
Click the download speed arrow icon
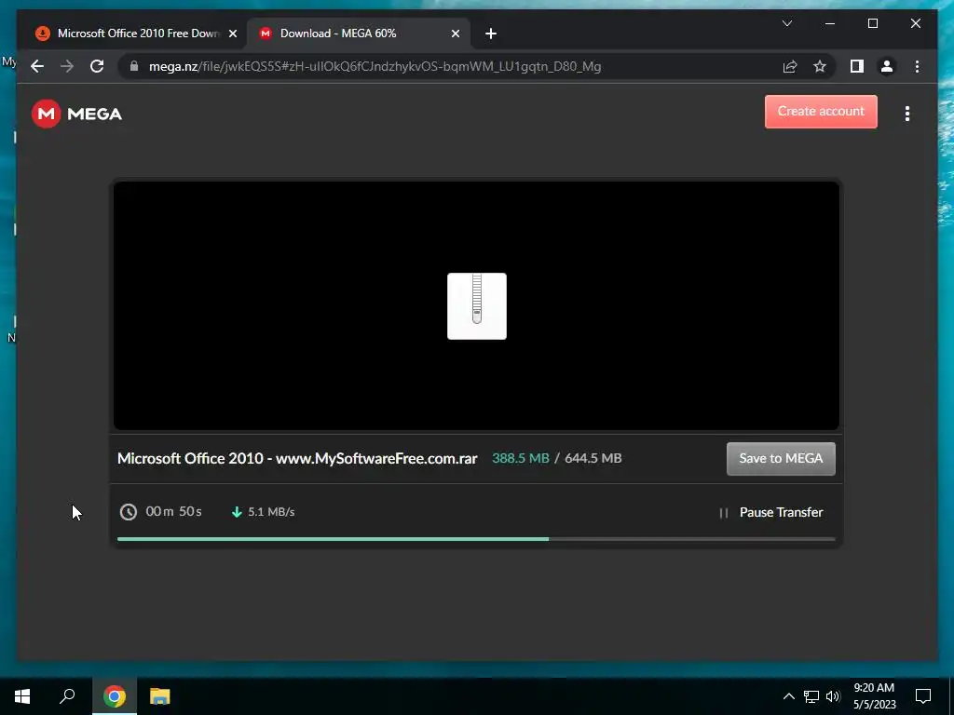238,512
